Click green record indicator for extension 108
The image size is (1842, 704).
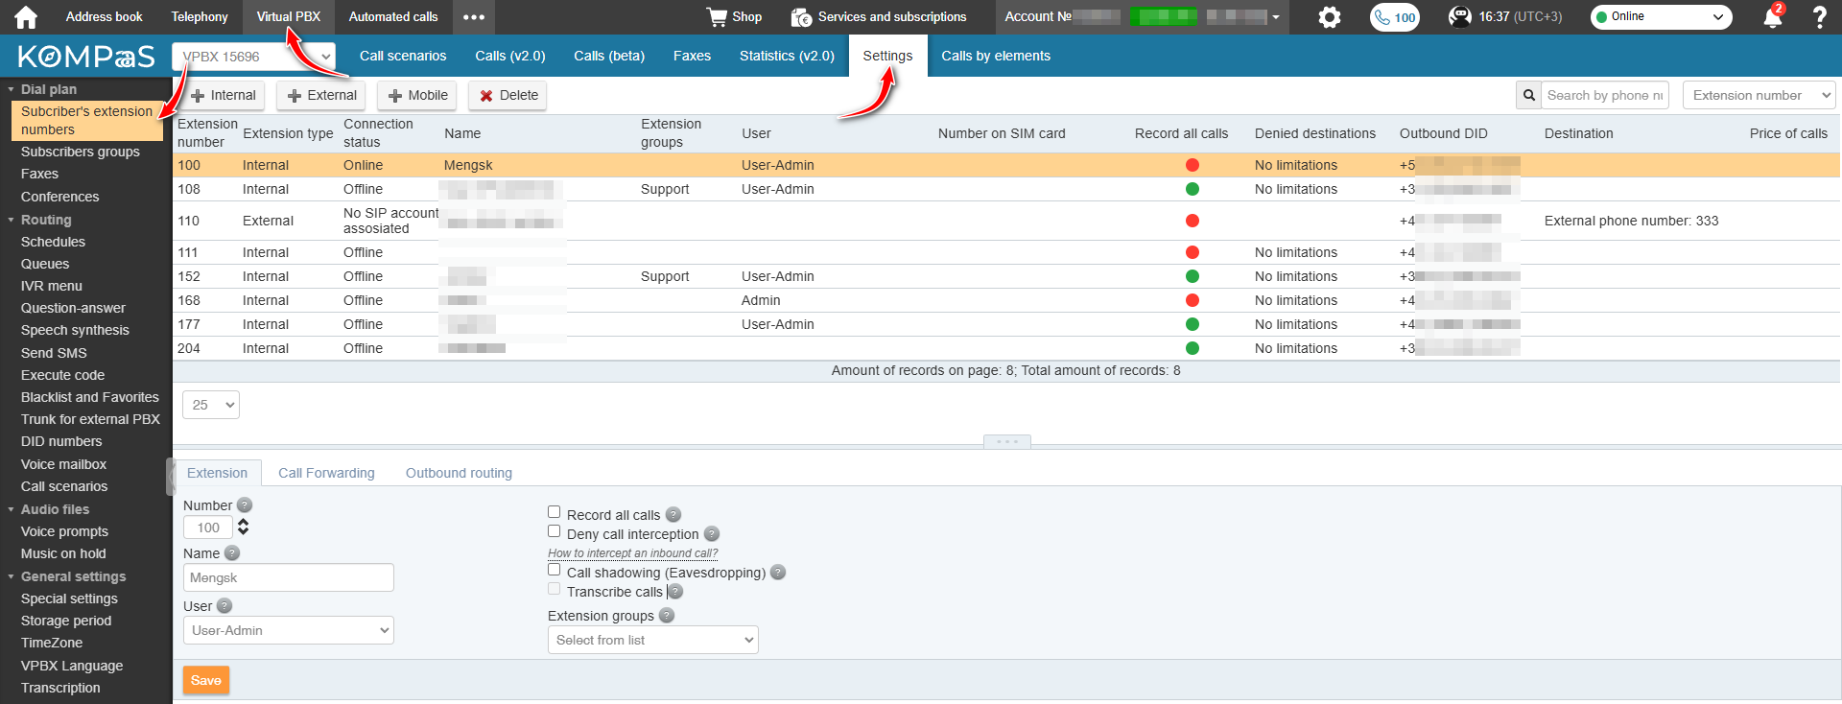(1193, 189)
